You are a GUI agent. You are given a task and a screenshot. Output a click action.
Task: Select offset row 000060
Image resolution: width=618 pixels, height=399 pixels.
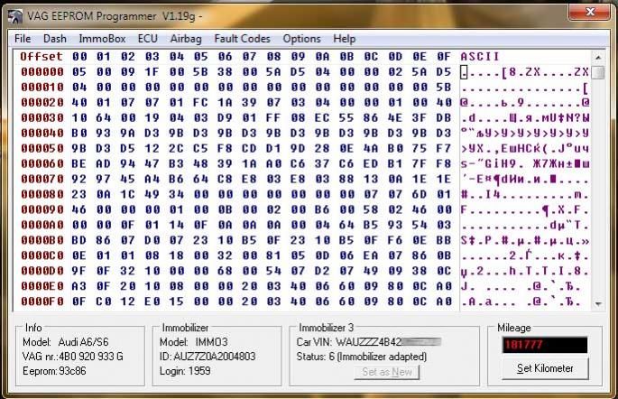tap(42, 163)
